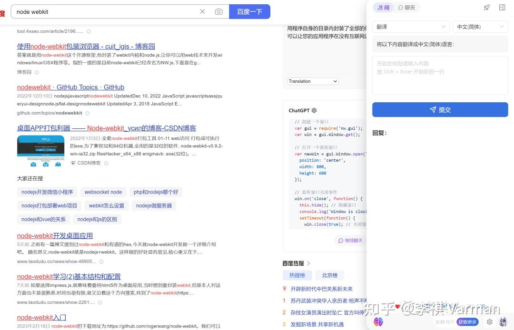Switch to the 聊天 chat mode
This screenshot has height=330, width=514.
pyautogui.click(x=406, y=7)
